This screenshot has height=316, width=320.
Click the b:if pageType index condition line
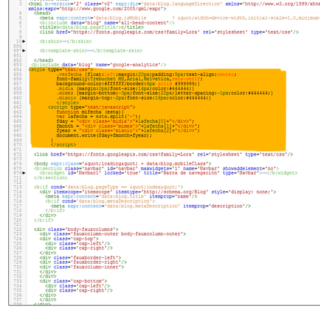tap(109, 187)
